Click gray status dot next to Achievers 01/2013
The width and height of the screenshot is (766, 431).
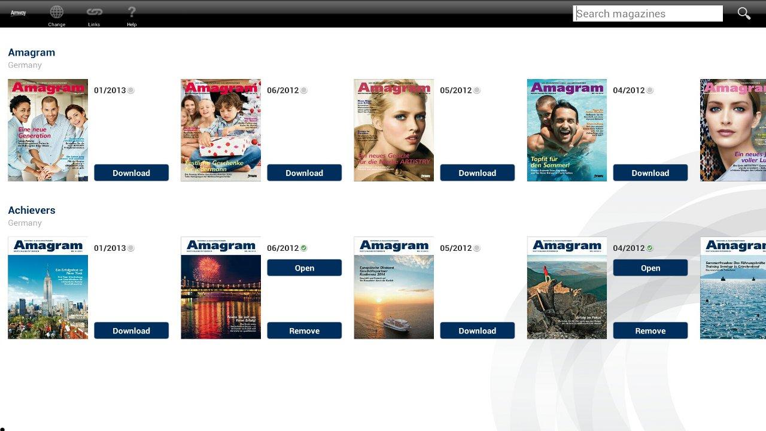click(130, 248)
